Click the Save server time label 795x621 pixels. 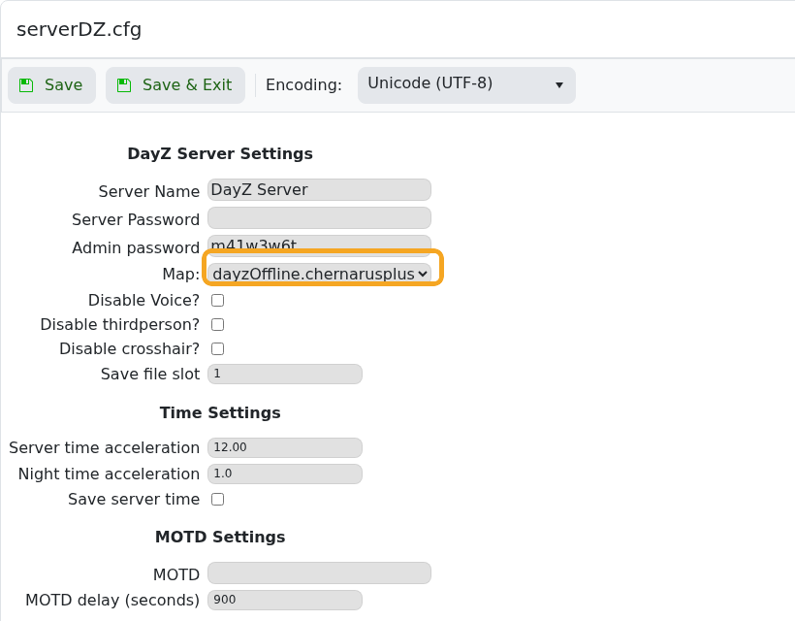[x=134, y=500]
